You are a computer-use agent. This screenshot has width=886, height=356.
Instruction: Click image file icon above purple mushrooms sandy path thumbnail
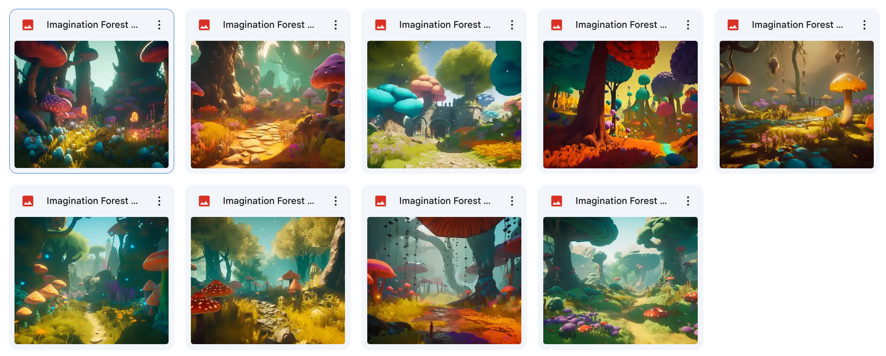557,201
